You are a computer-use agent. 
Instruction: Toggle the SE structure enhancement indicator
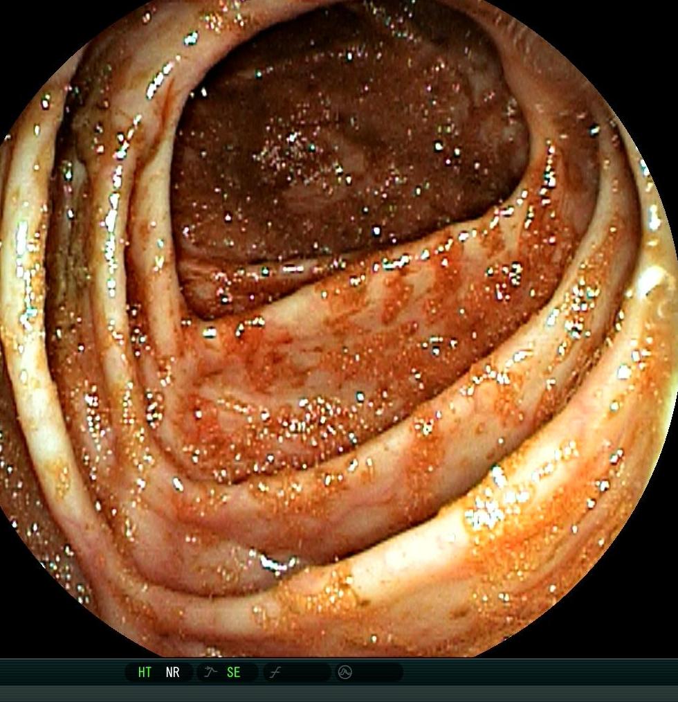click(233, 672)
